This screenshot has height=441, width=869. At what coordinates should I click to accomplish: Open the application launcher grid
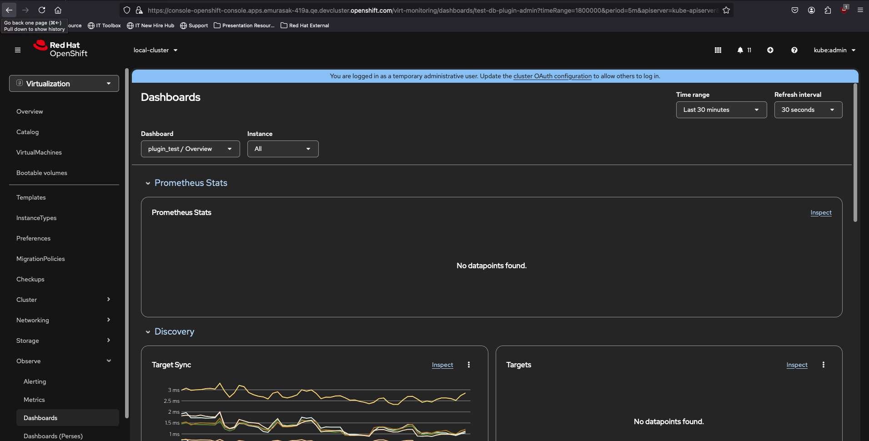point(718,50)
